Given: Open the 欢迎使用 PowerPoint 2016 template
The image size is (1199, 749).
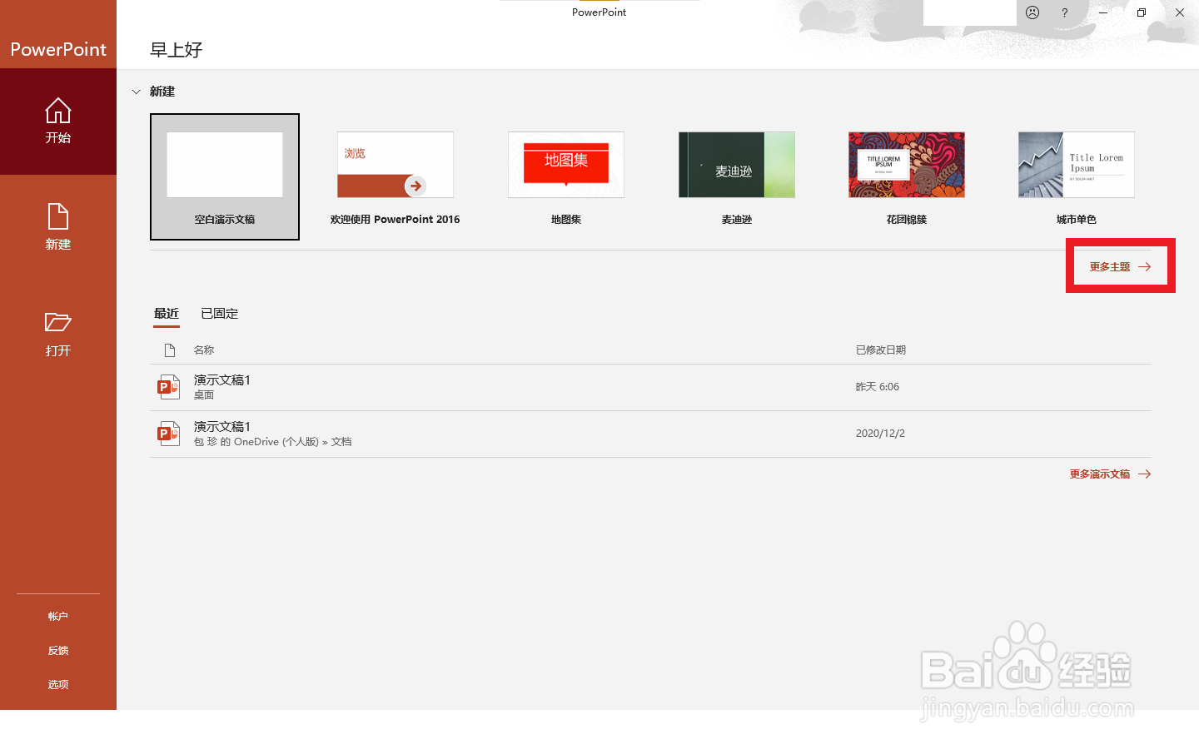Looking at the screenshot, I should pos(396,176).
